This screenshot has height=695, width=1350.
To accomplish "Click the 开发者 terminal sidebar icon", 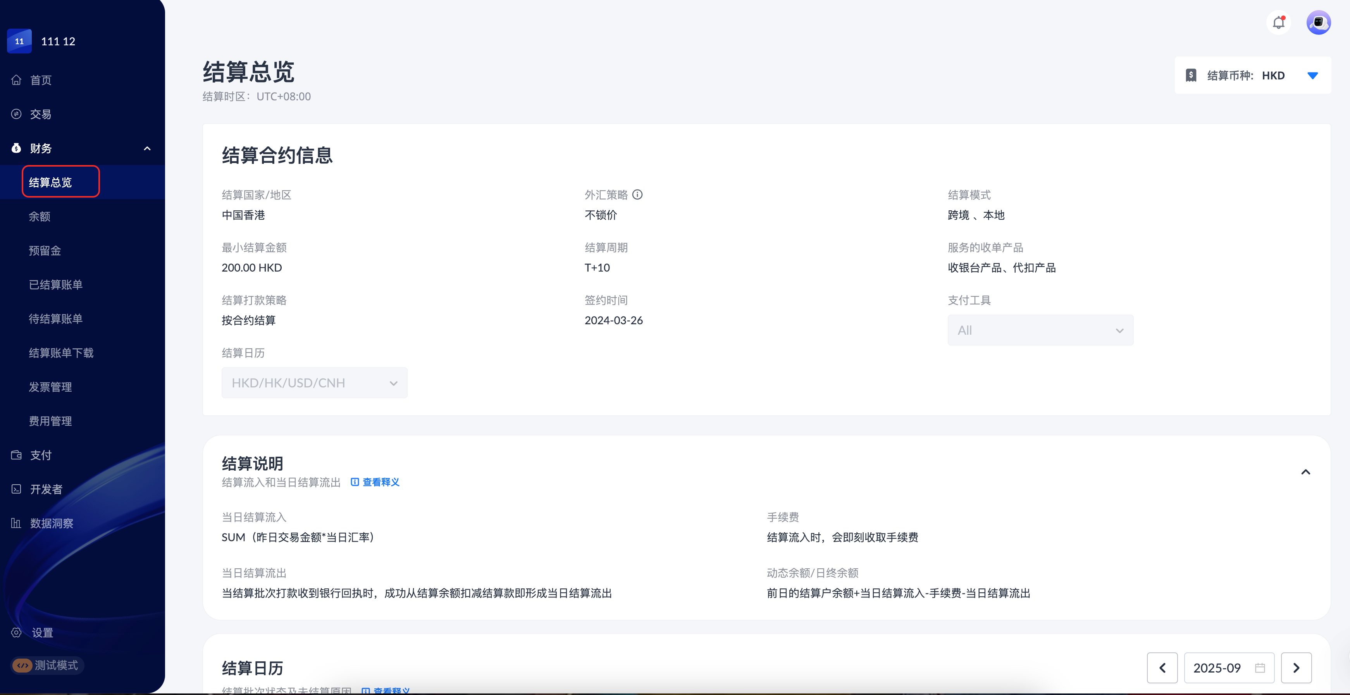I will coord(17,489).
